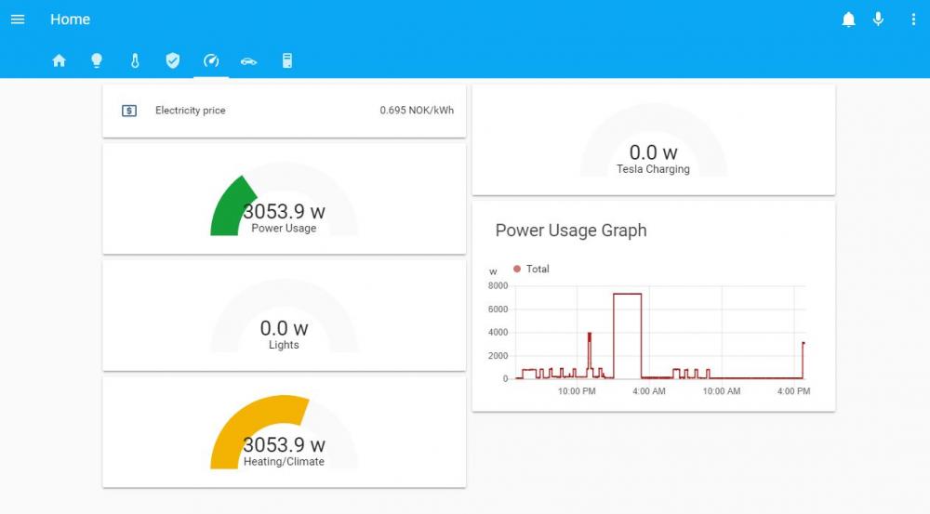Toggle the Total series in graph legend
The image size is (930, 514).
tap(533, 269)
